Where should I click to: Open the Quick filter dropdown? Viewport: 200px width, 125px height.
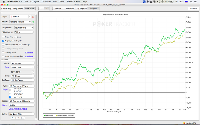[33, 114]
